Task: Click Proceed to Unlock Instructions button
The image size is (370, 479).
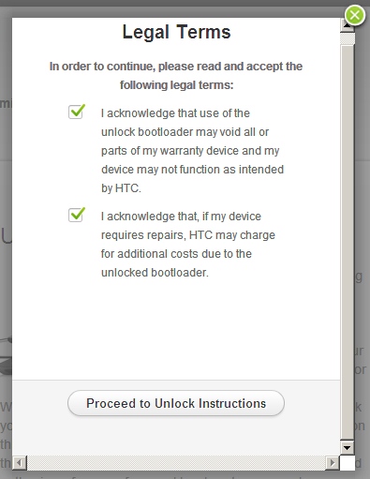Action: (176, 403)
